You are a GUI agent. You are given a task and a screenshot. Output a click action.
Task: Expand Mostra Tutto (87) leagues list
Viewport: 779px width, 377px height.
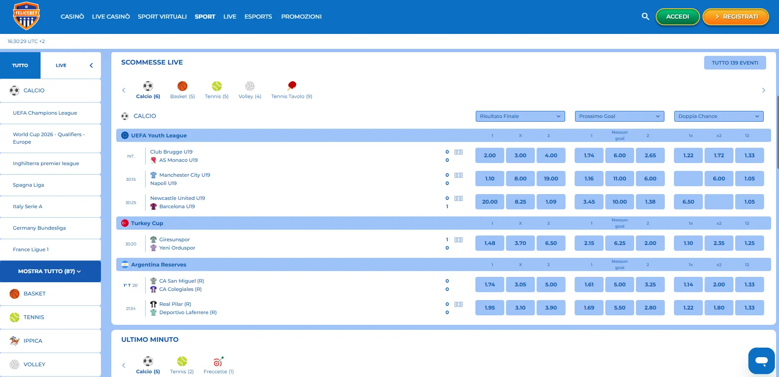pyautogui.click(x=50, y=271)
